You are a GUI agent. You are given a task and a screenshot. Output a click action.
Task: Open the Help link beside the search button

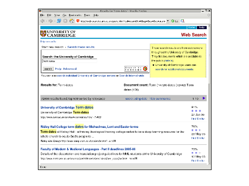(x=58, y=69)
